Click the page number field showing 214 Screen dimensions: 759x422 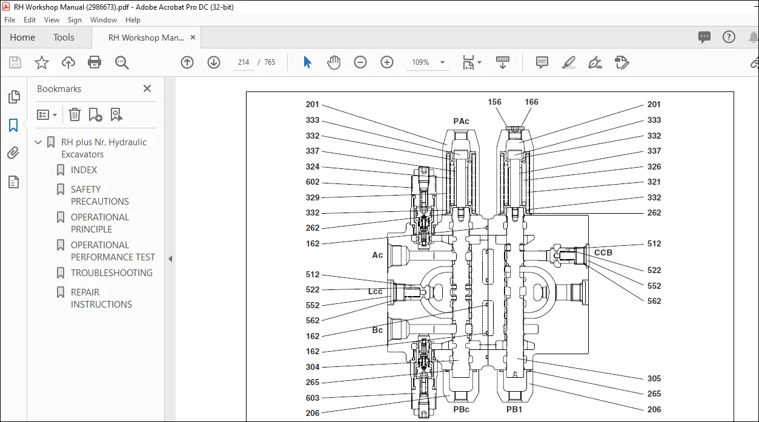coord(244,62)
